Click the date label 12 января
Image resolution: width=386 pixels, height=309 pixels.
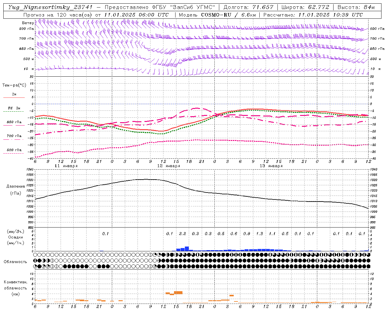[169, 166]
